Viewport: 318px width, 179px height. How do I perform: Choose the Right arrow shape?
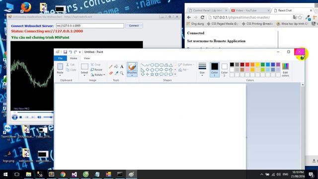pos(161,70)
